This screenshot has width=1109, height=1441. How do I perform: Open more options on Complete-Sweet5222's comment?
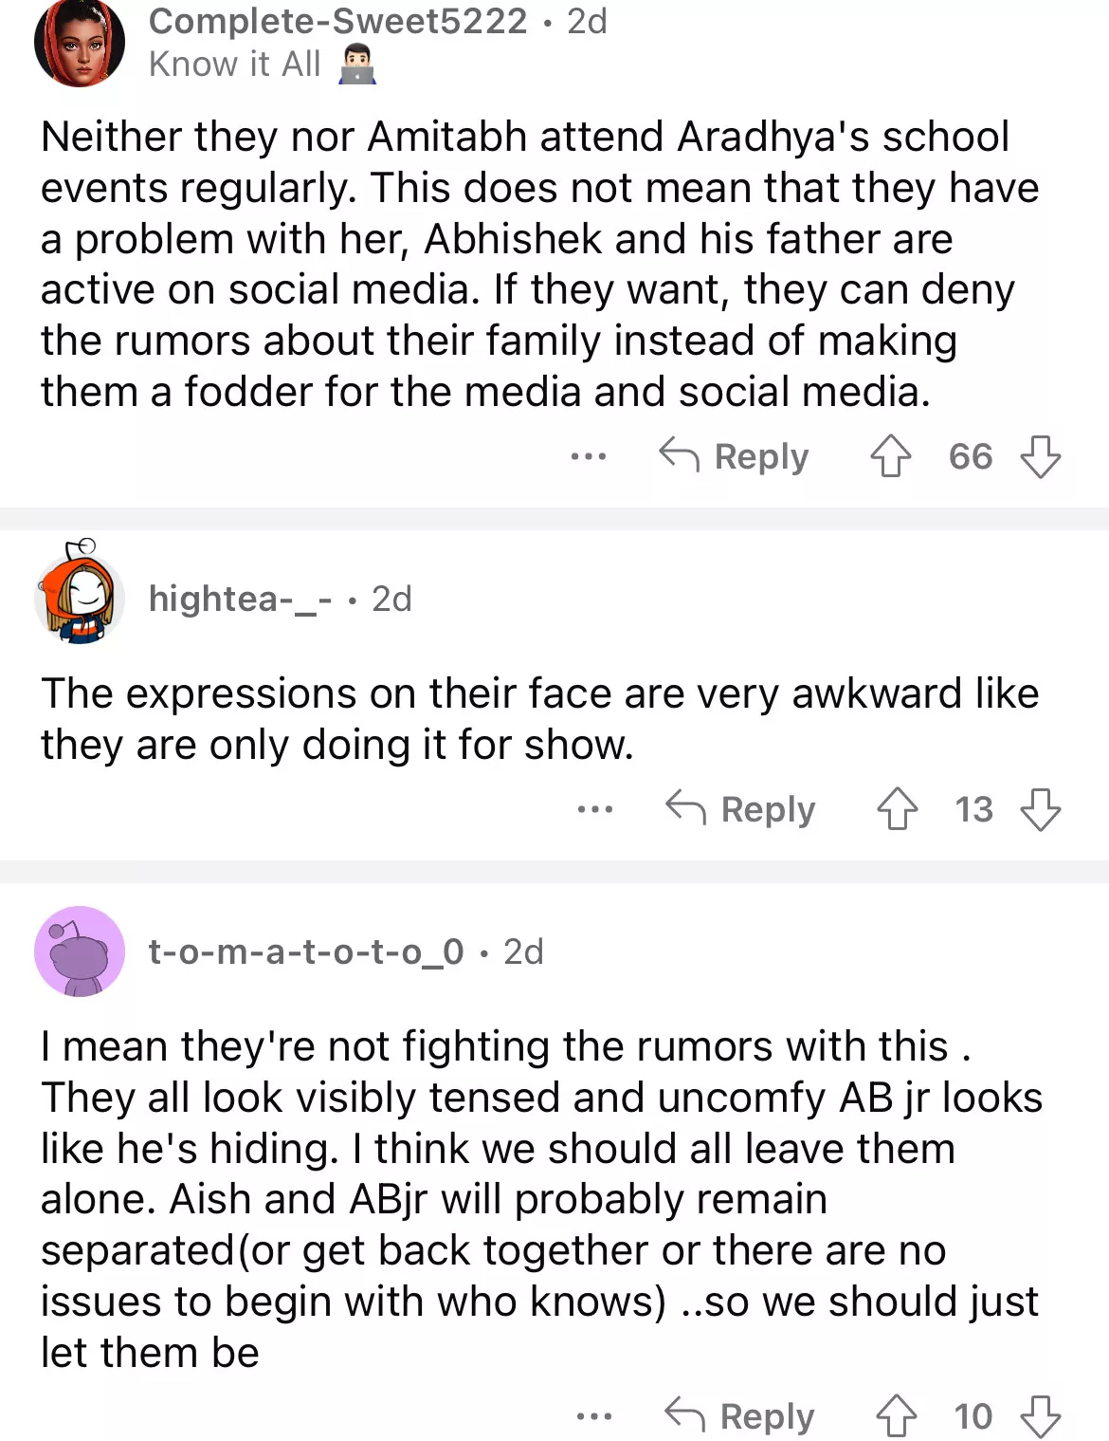[588, 456]
